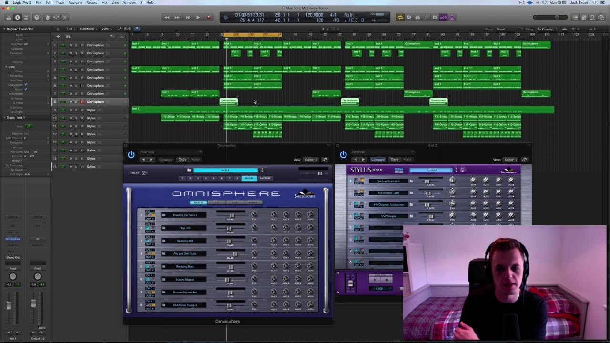The image size is (610, 343).
Task: Toggle the Catch playhead button
Action: click(x=137, y=29)
